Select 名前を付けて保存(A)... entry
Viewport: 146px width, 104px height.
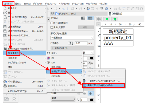[25, 31]
